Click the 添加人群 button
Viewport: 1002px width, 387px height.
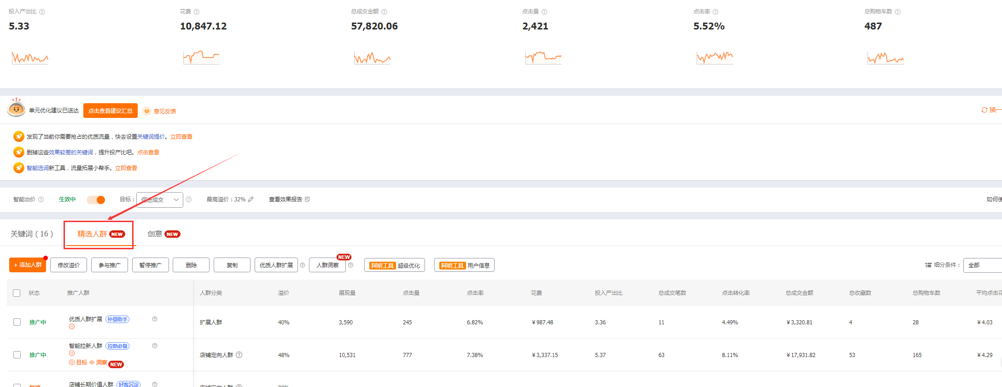click(28, 265)
